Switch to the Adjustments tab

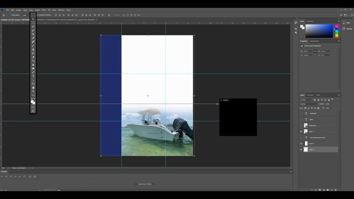(x=314, y=41)
